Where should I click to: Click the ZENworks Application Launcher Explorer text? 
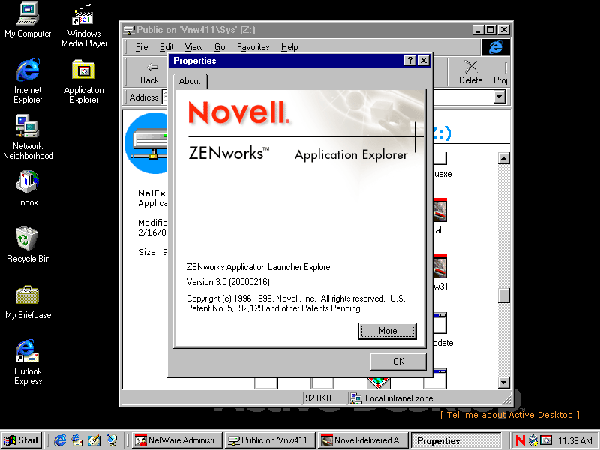(259, 267)
